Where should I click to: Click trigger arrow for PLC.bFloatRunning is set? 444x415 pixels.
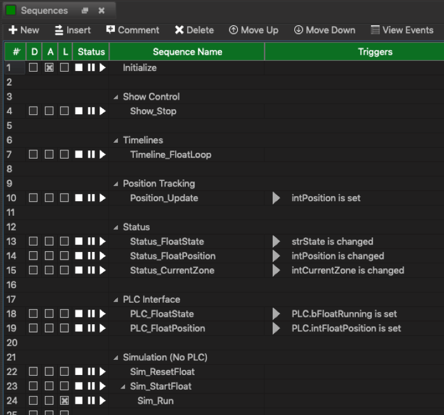(x=276, y=313)
